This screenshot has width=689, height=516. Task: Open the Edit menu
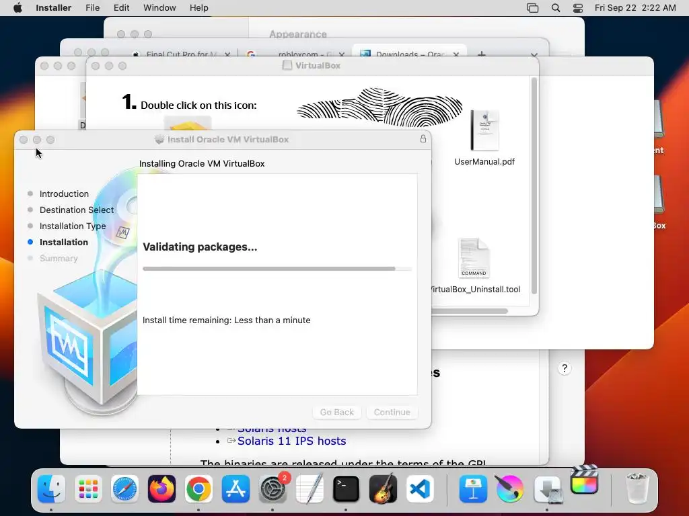tap(121, 8)
